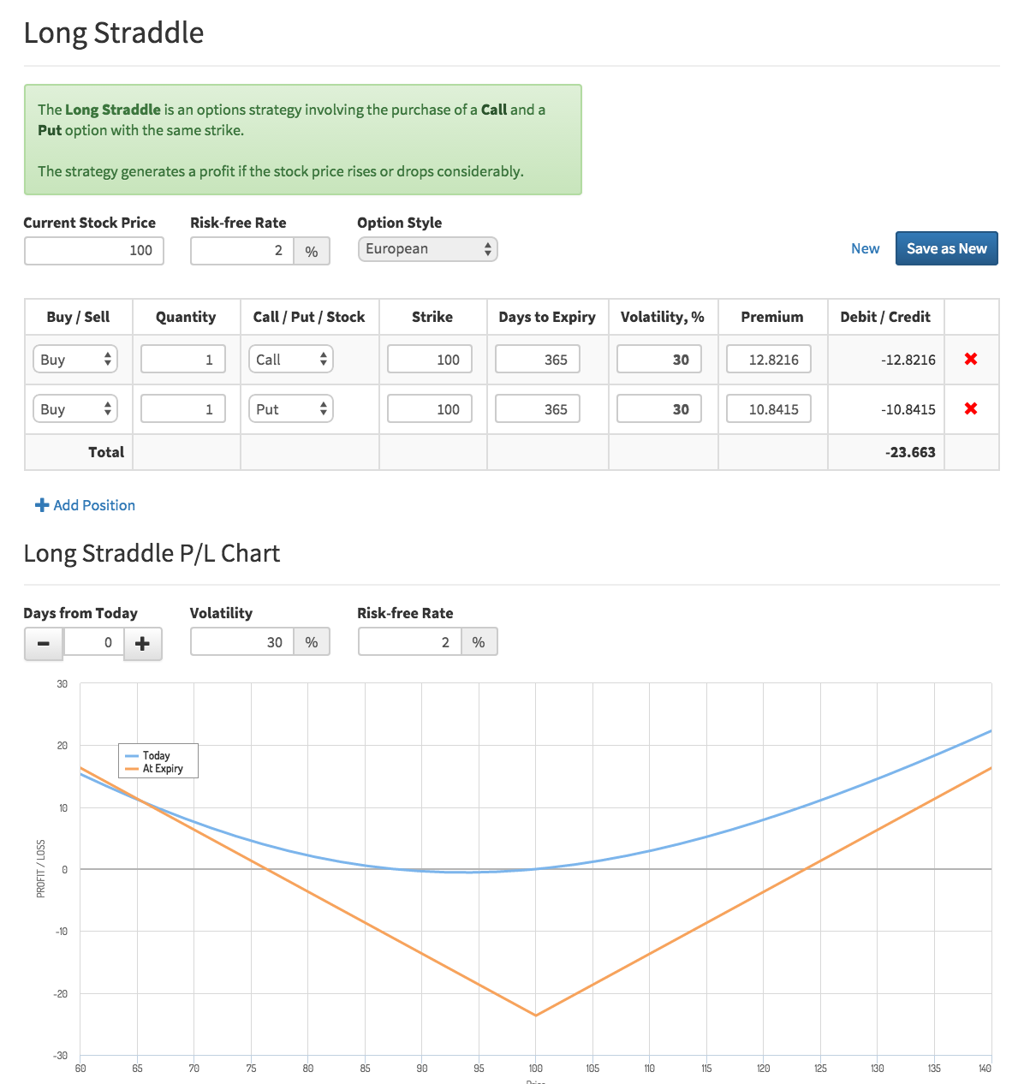Expand the Call type dropdown in first row
1024x1084 pixels.
[290, 360]
